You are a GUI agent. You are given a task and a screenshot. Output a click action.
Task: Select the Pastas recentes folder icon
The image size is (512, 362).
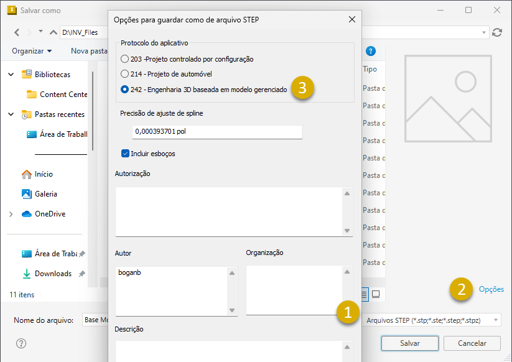tap(27, 114)
